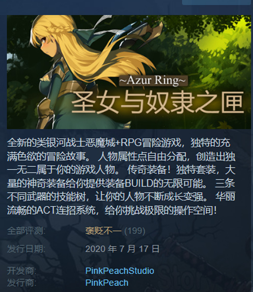The image size is (253, 292).
Task: Click the 2020 年 7 月 17 日 release date
Action: [122, 249]
